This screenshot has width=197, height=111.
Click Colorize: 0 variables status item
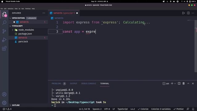click(x=161, y=109)
